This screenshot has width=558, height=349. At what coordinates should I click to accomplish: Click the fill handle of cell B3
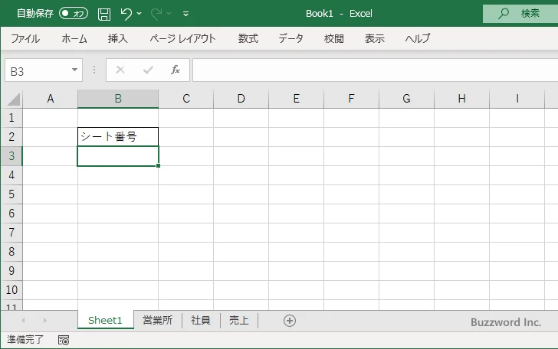(x=159, y=165)
